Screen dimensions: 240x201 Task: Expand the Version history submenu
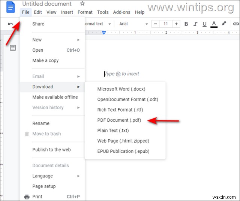click(x=52, y=107)
